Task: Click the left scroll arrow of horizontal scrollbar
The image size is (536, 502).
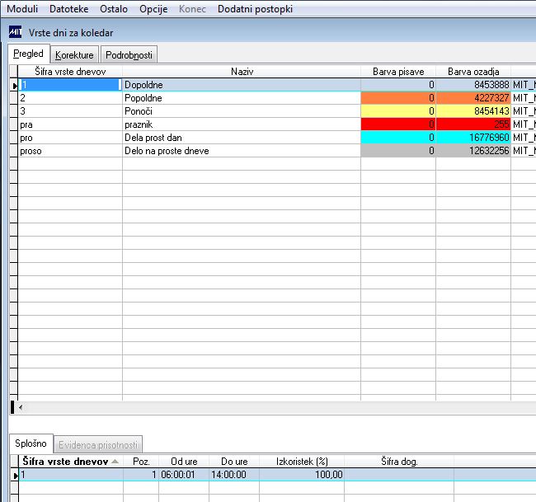Action: tap(21, 407)
